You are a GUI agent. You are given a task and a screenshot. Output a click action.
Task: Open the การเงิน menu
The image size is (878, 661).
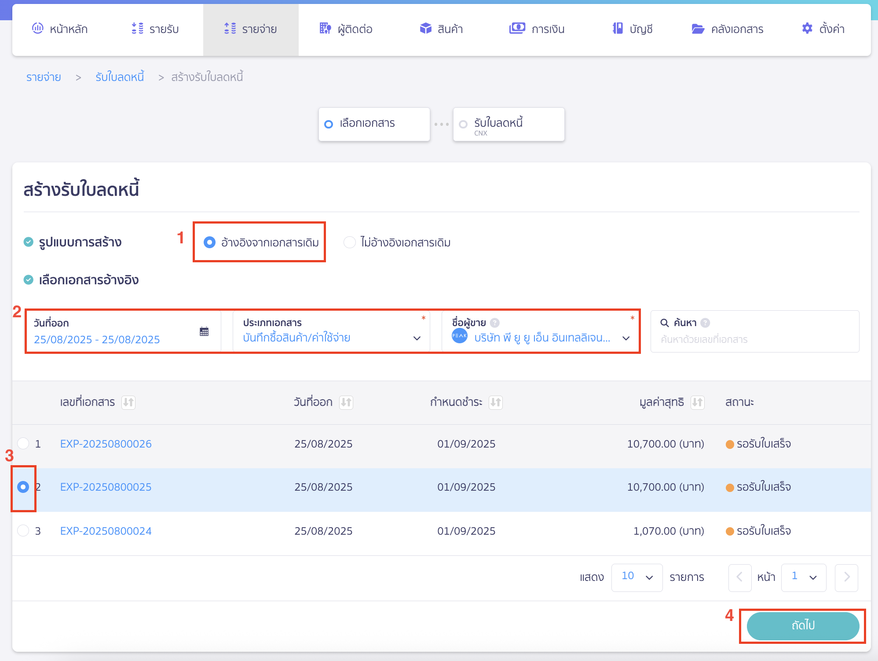(x=537, y=29)
